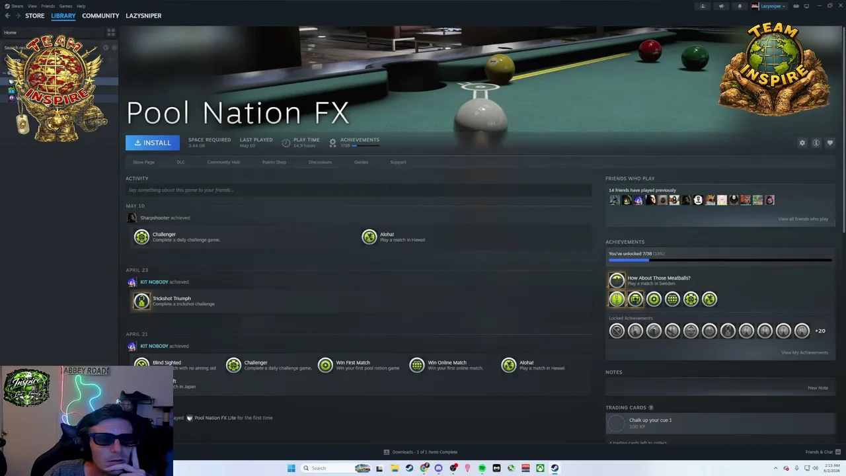Viewport: 846px width, 476px height.
Task: Open the friends activity icon in the title bar
Action: pos(703,6)
